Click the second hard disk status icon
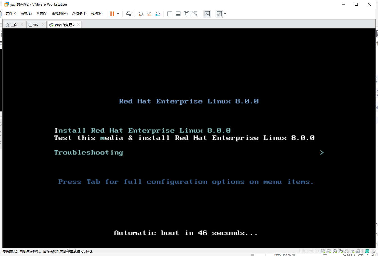This screenshot has height=256, width=378. [x=329, y=251]
